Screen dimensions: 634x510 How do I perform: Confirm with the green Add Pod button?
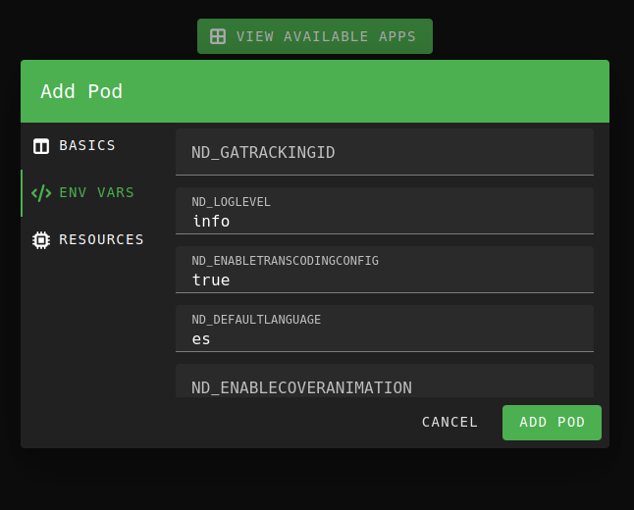click(x=552, y=423)
